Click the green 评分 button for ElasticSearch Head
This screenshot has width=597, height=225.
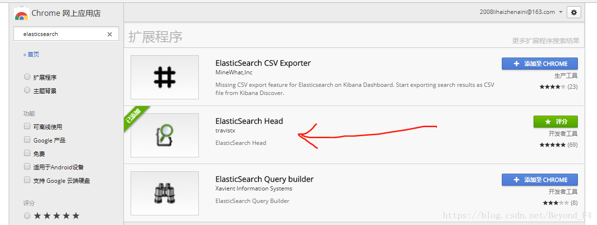click(556, 121)
